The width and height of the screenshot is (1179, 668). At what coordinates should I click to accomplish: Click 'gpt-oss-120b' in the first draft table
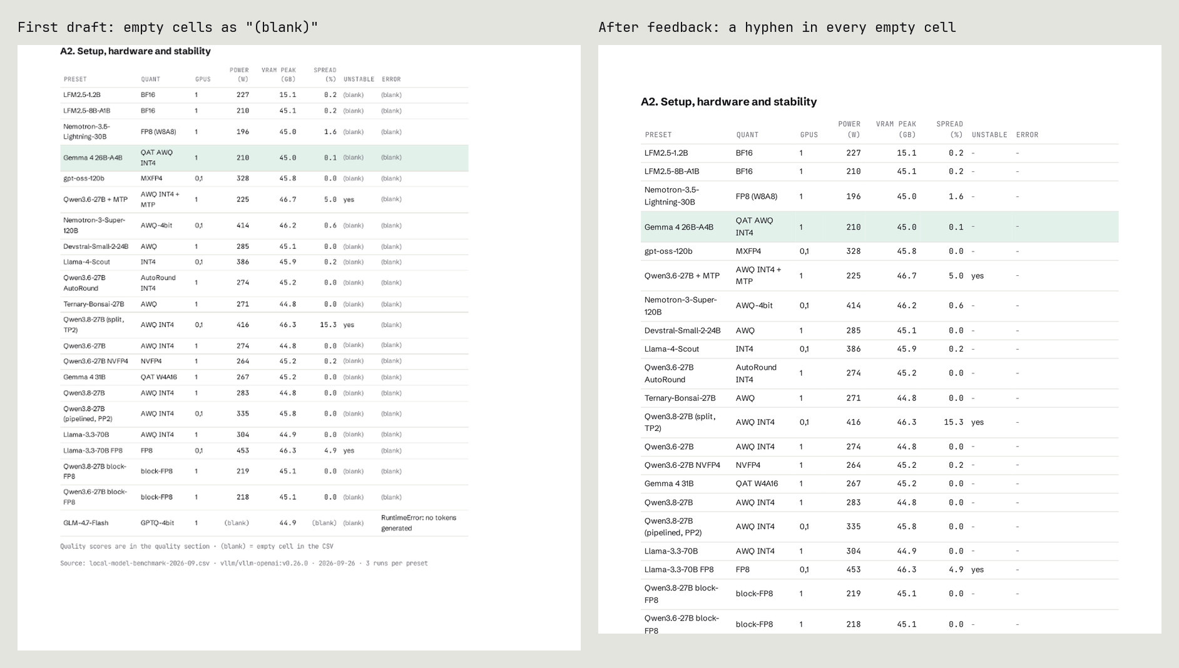84,178
